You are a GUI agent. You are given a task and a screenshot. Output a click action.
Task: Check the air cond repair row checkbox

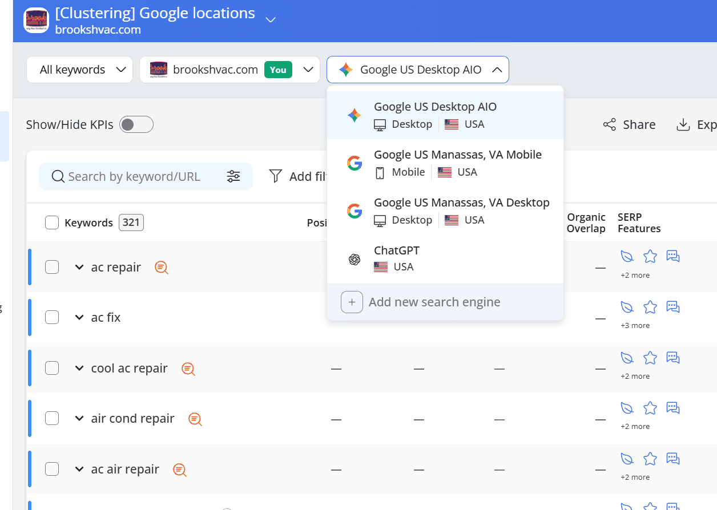[52, 418]
